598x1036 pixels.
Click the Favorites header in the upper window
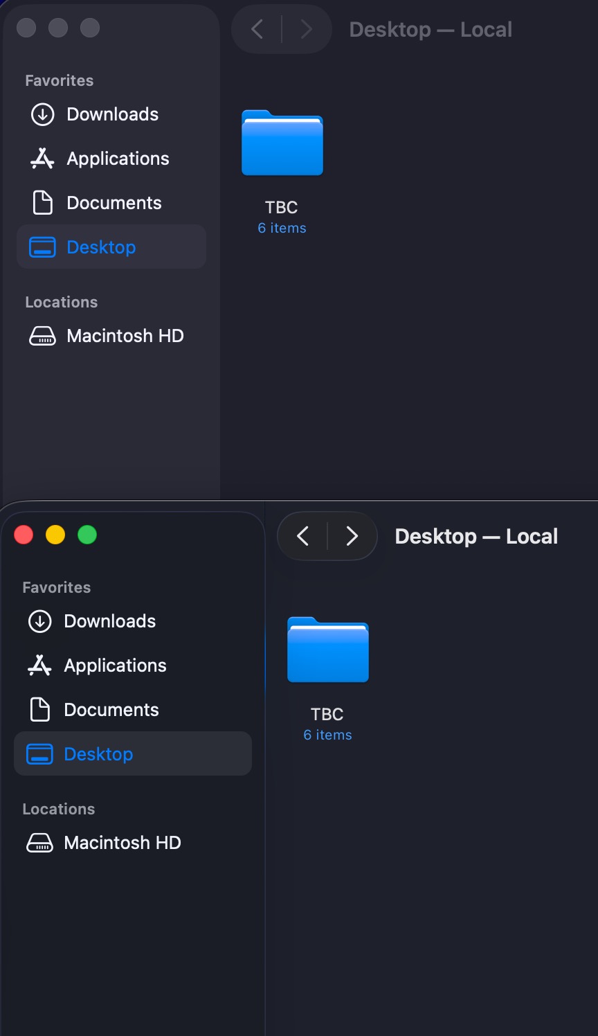coord(60,80)
